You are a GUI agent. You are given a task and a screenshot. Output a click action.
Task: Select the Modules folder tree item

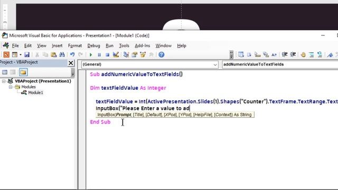29,87
